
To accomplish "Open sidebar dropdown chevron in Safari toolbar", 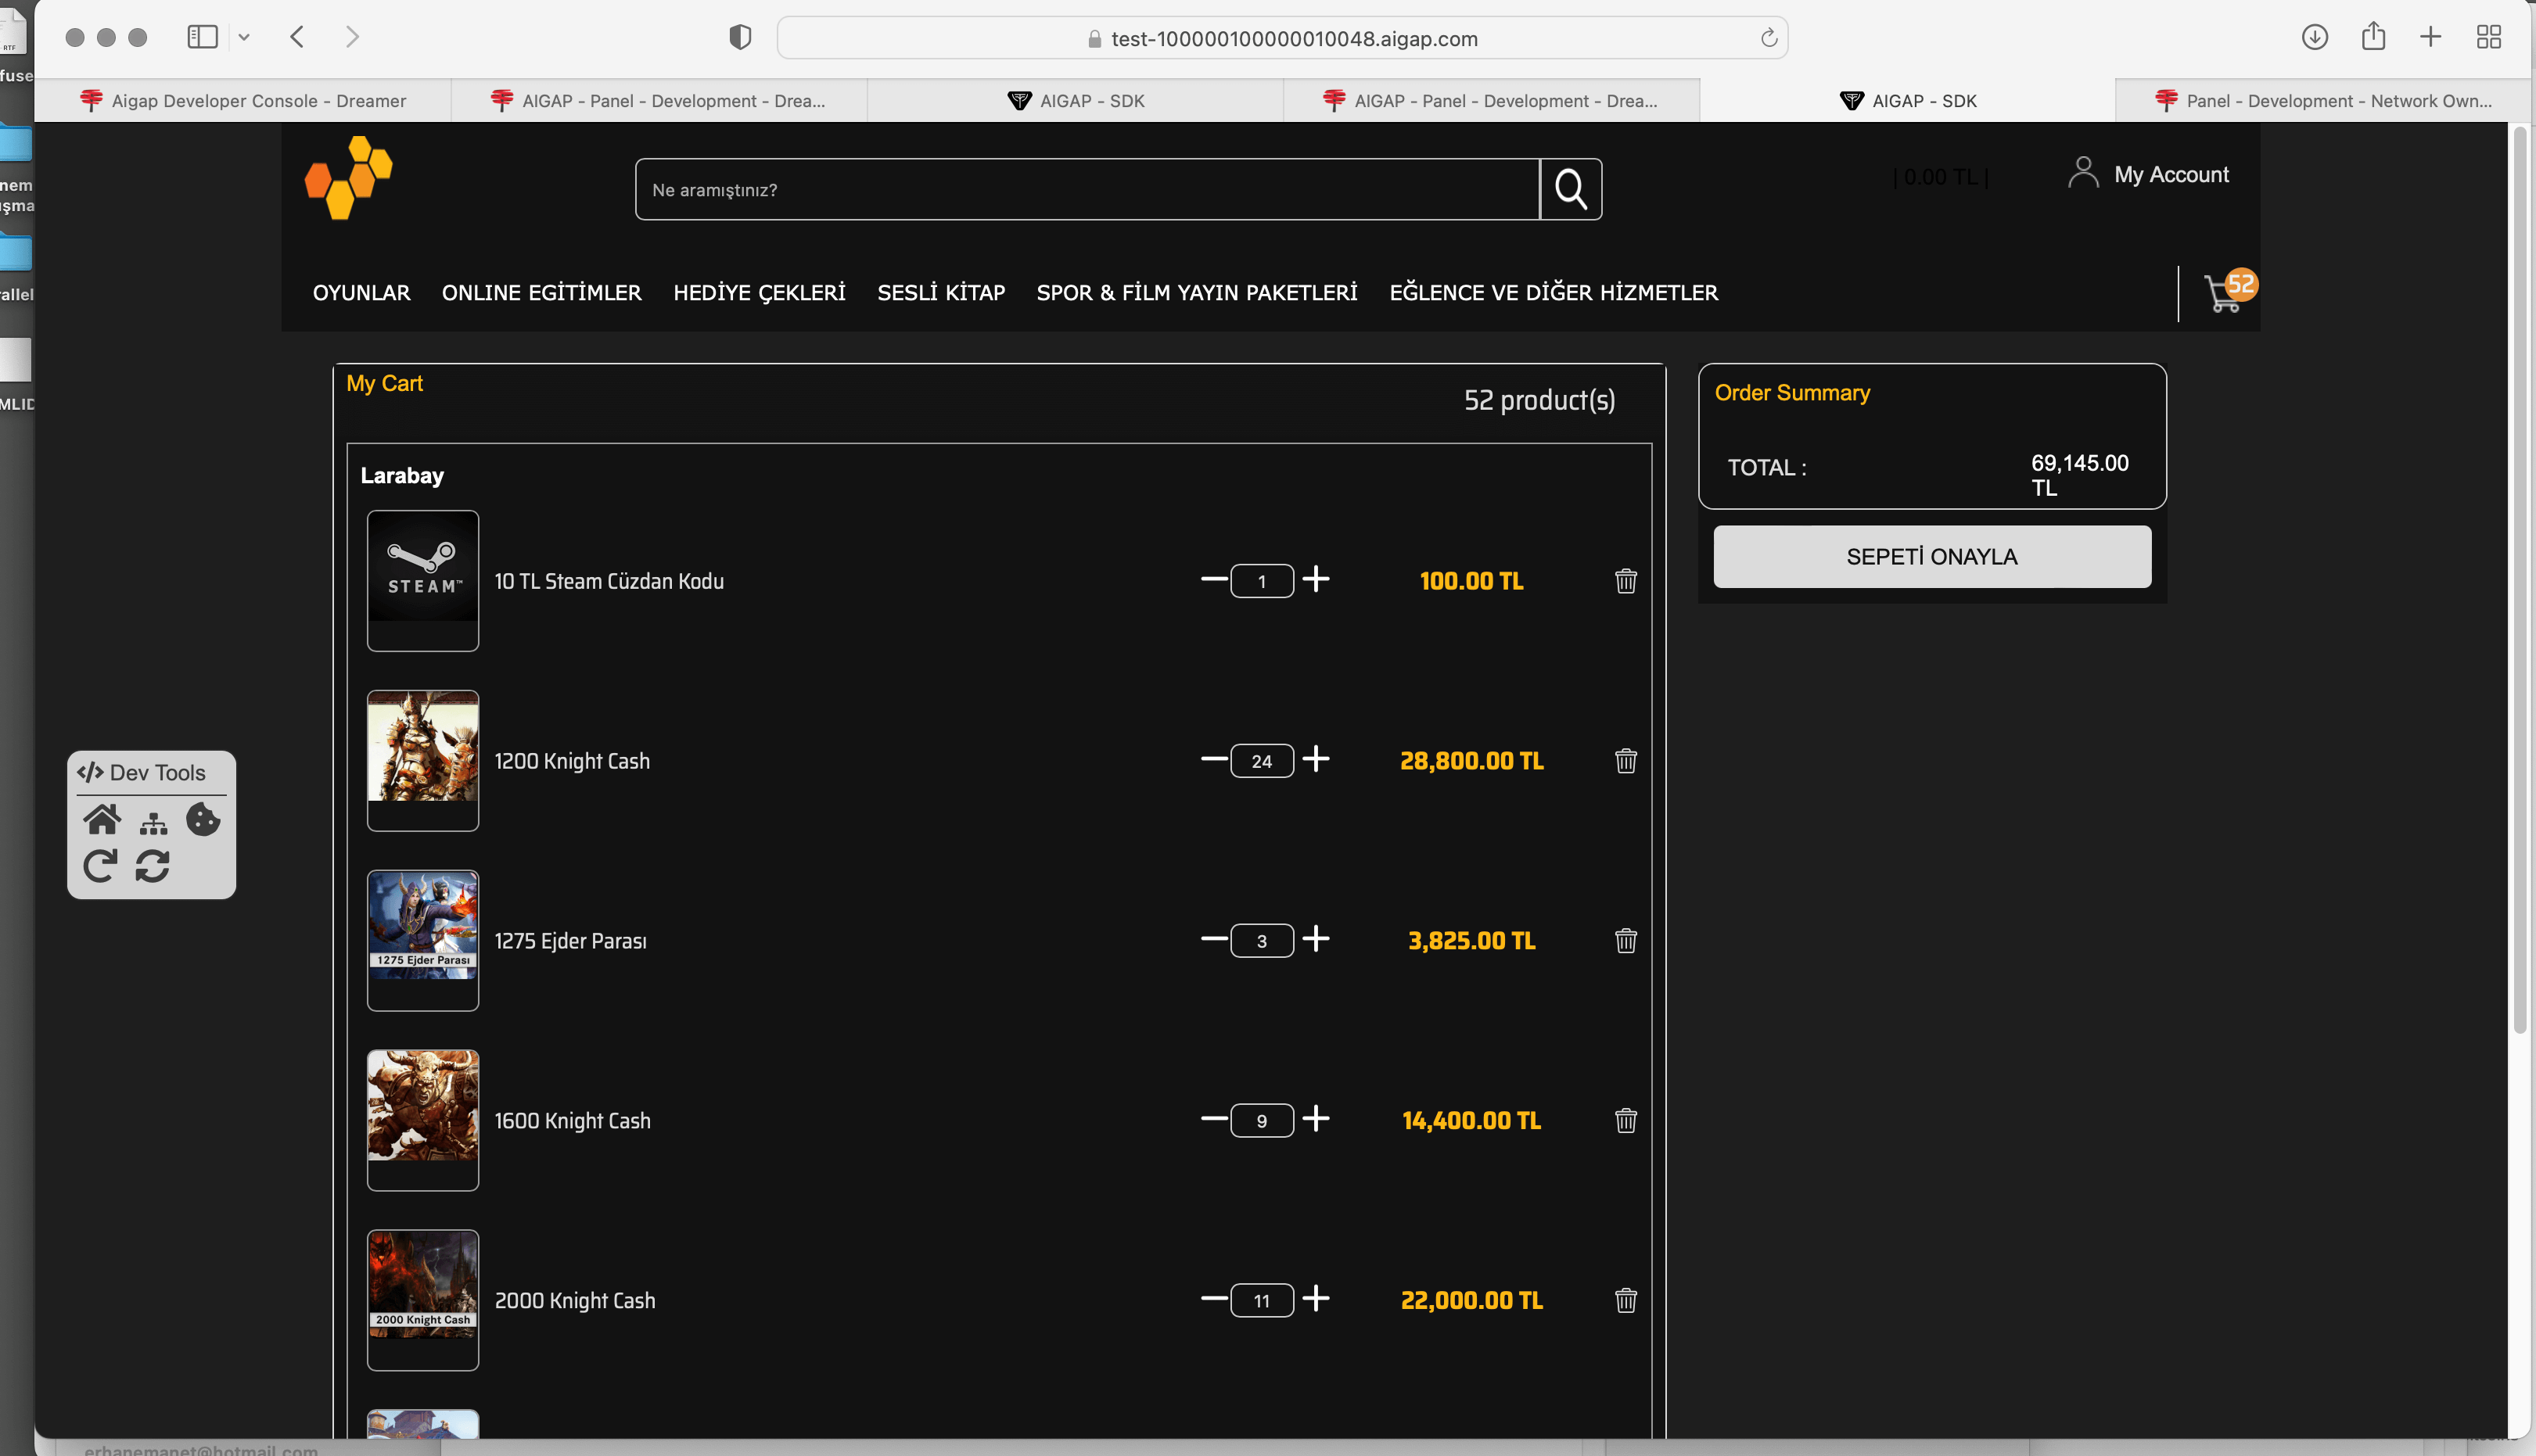I will click(x=243, y=37).
